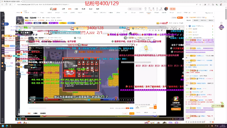This screenshot has height=128, width=227.
Task: Click the Douyu logo in the site header
Action: tap(53, 9)
